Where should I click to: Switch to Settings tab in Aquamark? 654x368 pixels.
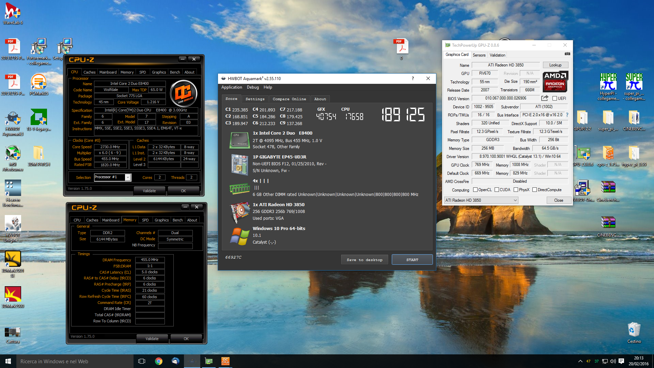pyautogui.click(x=255, y=99)
